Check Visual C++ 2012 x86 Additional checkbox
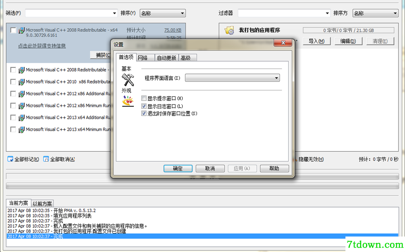405x252 pixels. point(13,93)
